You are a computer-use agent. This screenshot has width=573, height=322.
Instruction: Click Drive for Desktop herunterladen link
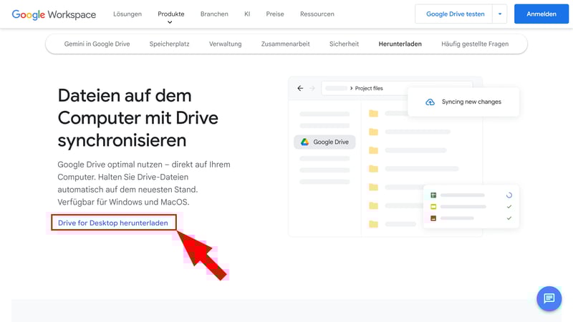113,223
